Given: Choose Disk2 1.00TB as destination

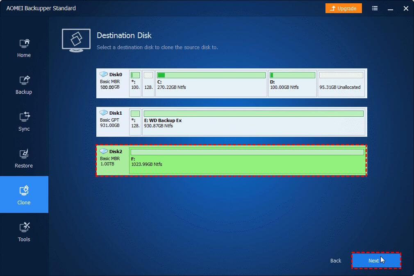Looking at the screenshot, I should point(112,160).
